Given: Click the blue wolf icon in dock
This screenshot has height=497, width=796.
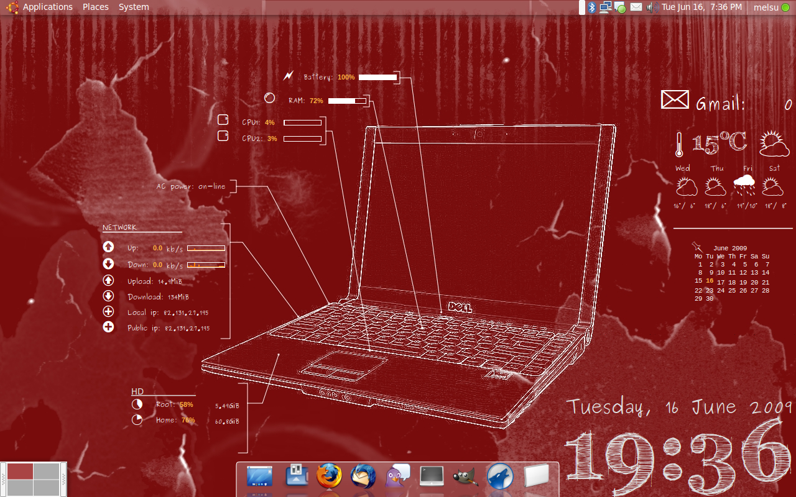Looking at the screenshot, I should [499, 477].
